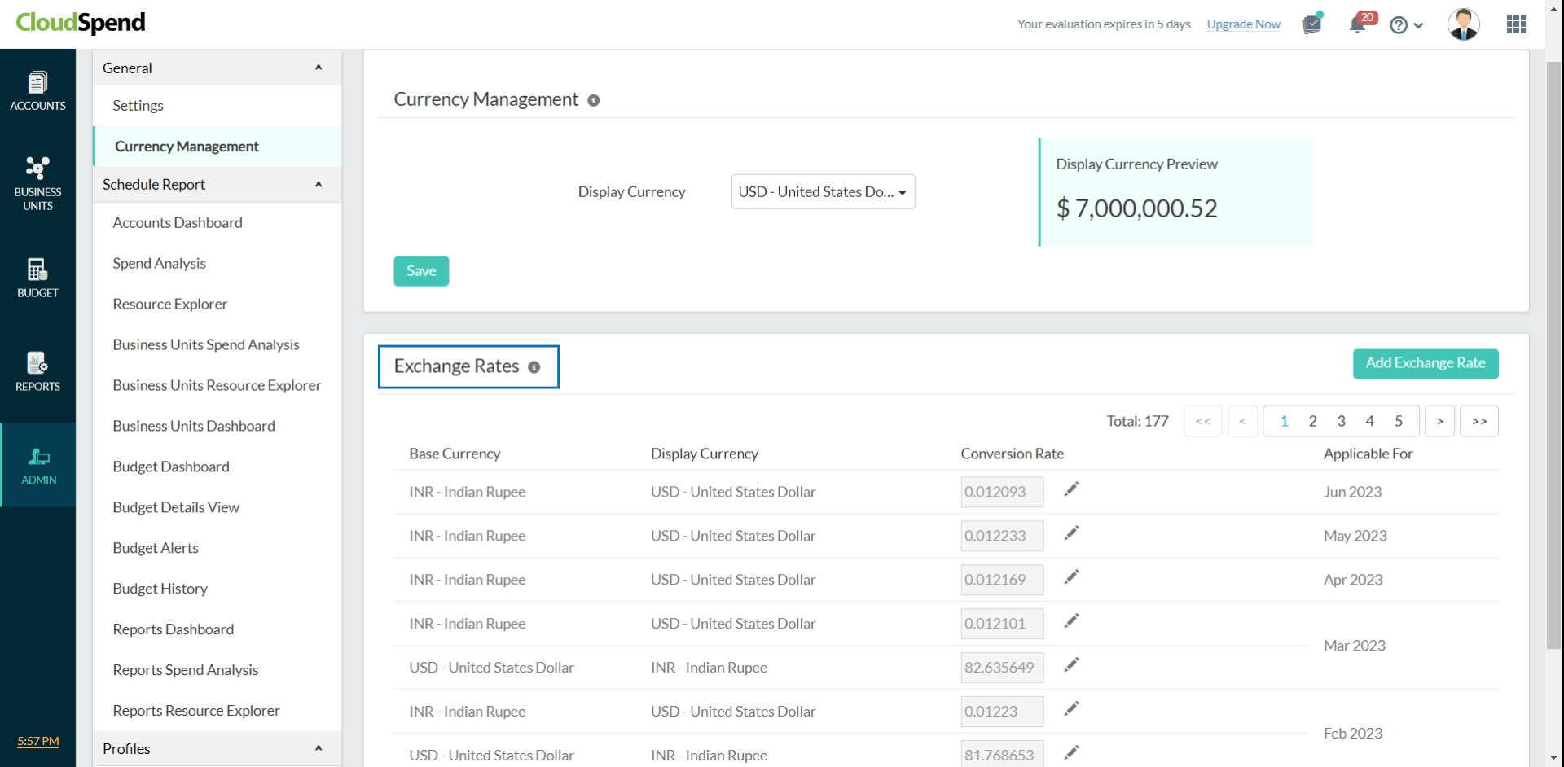Click the 5:57 PM time link
The width and height of the screenshot is (1564, 767).
pyautogui.click(x=38, y=741)
